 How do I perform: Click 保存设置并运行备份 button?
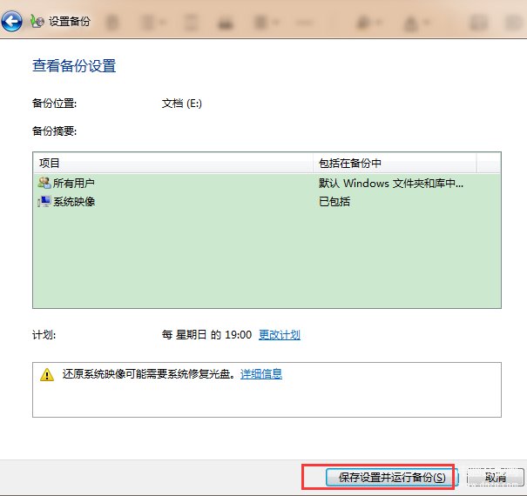[392, 477]
